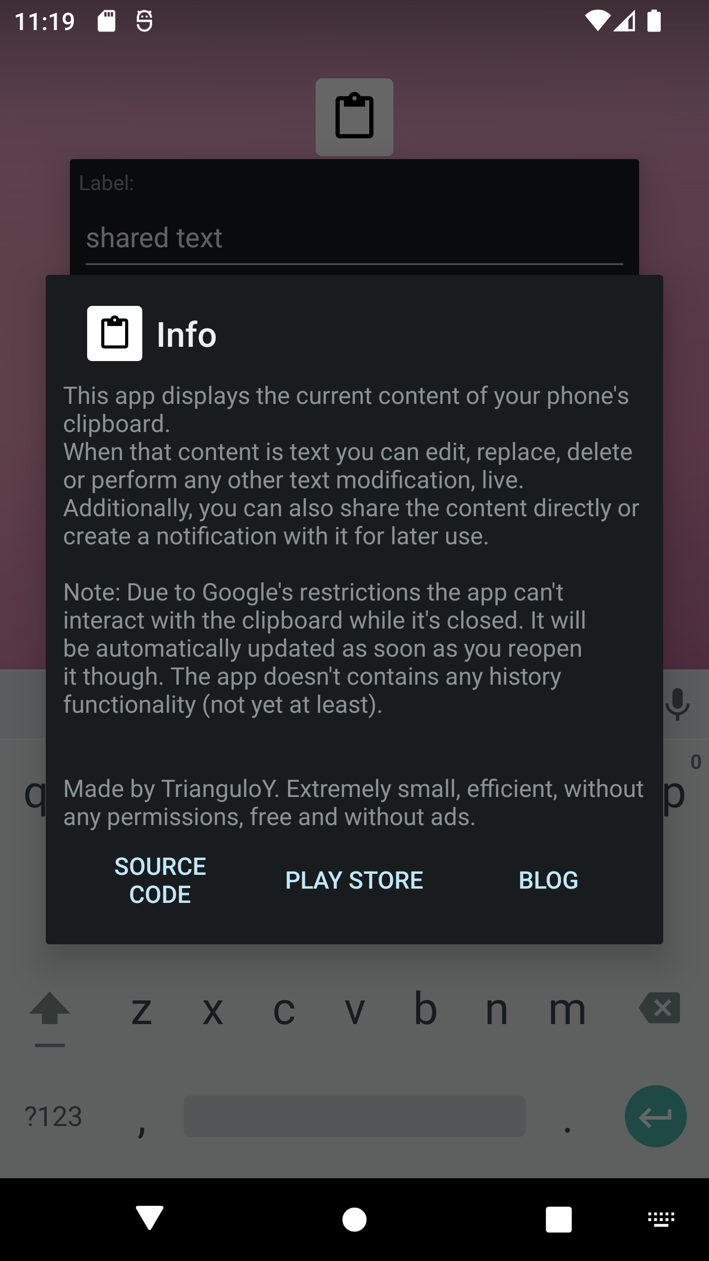Tap the green enter key
This screenshot has height=1261, width=709.
click(656, 1116)
